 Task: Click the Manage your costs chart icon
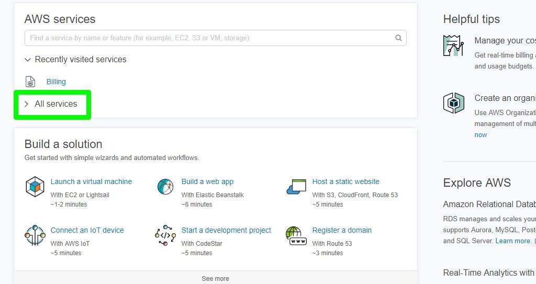click(454, 46)
